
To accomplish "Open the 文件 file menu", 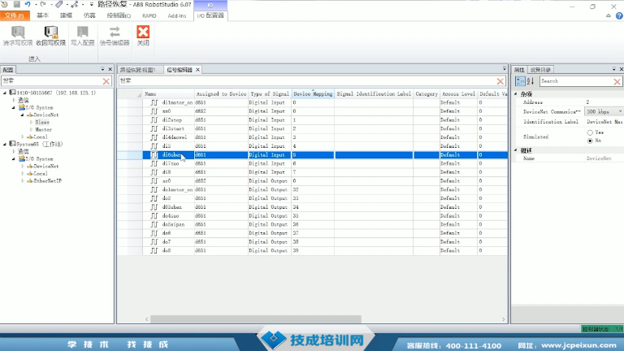I will click(14, 15).
